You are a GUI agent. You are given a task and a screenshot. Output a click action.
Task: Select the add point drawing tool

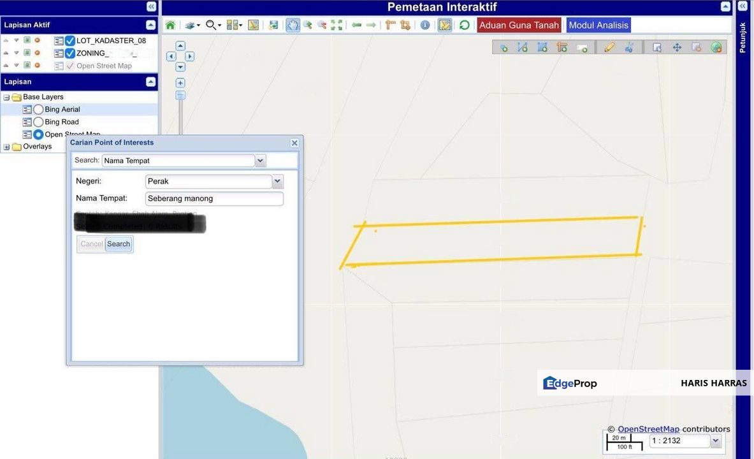point(504,47)
